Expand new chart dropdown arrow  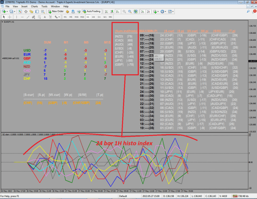click(7, 12)
